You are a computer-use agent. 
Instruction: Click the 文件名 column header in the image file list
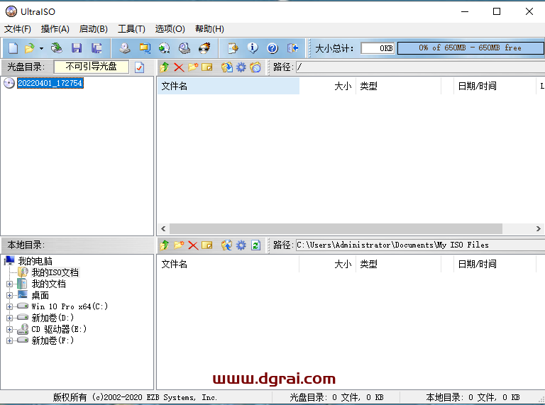(229, 86)
